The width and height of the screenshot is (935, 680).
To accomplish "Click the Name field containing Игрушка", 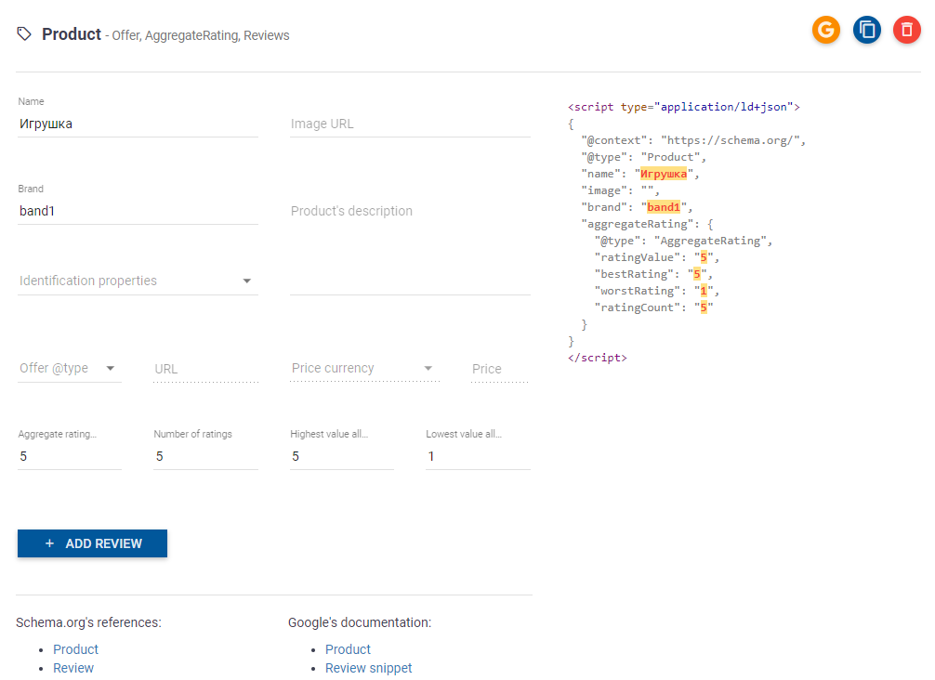I will coord(138,124).
